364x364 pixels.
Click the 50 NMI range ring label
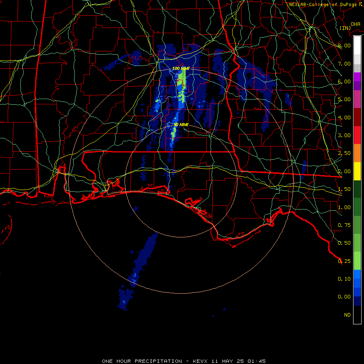[181, 125]
